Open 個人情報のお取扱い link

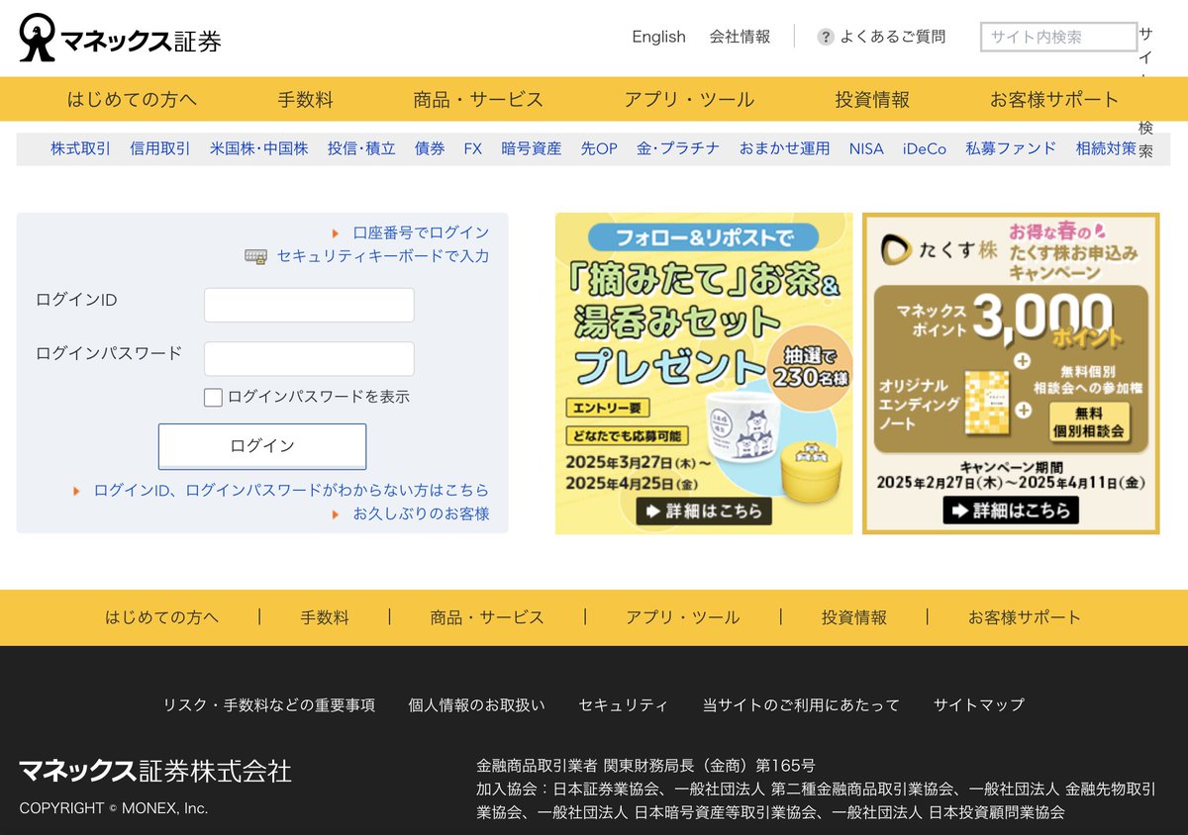tap(477, 705)
